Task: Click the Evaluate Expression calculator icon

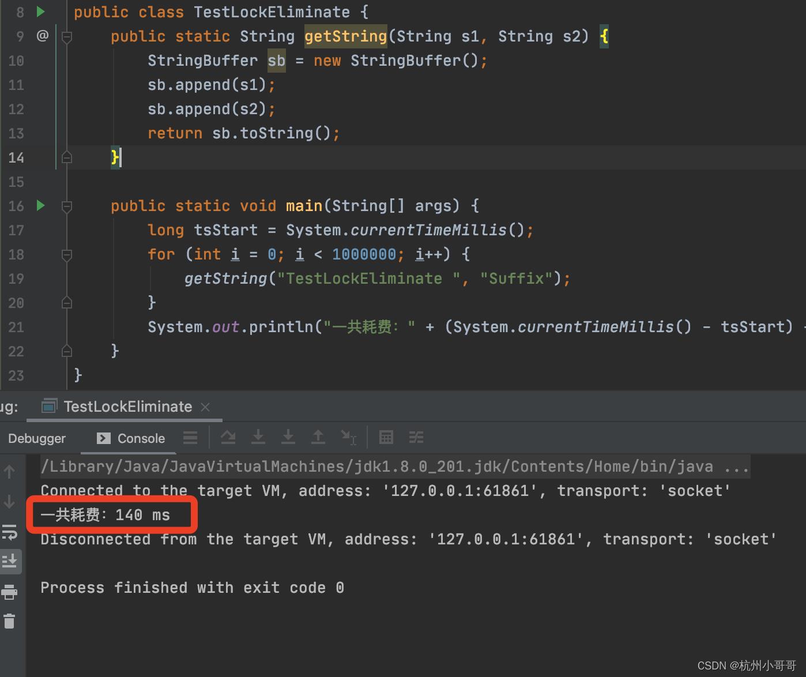Action: coord(386,438)
